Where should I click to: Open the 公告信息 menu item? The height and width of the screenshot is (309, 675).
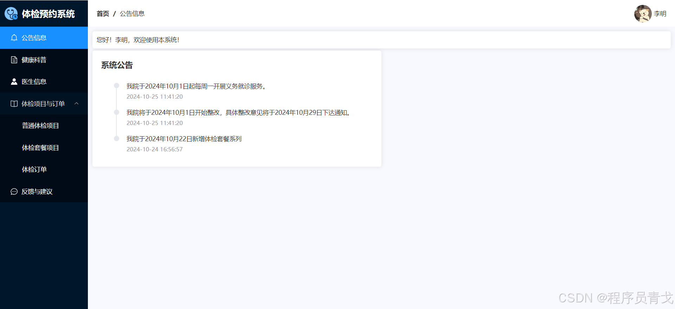(44, 38)
